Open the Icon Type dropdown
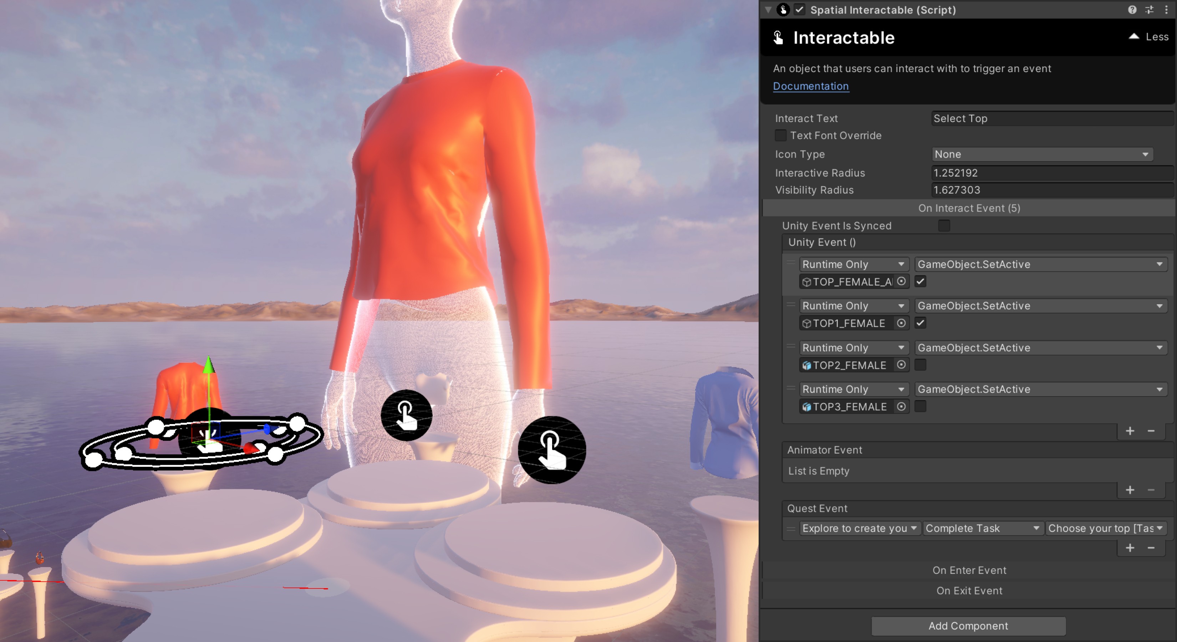 (x=1042, y=154)
